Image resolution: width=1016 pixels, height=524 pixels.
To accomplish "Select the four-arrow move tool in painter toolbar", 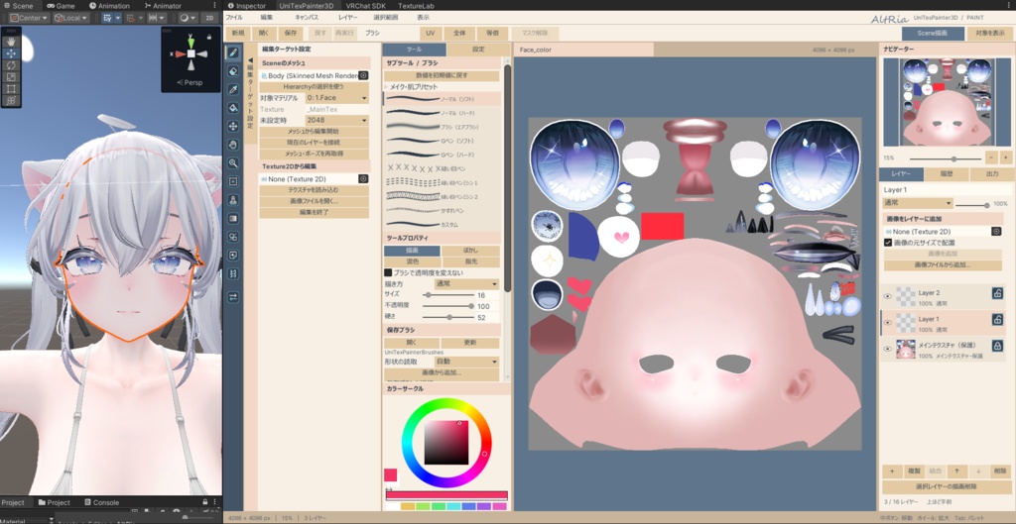I will 233,126.
